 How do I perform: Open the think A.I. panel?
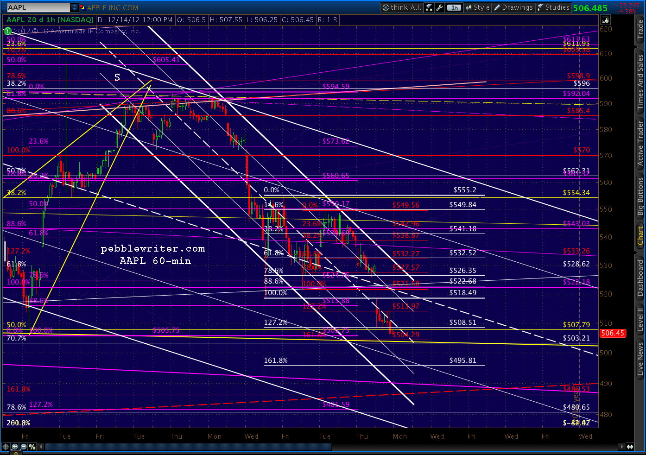[401, 7]
